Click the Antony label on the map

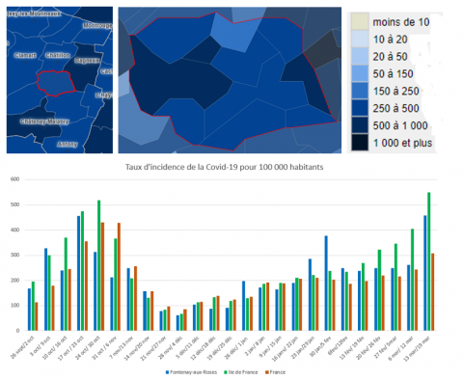68,145
